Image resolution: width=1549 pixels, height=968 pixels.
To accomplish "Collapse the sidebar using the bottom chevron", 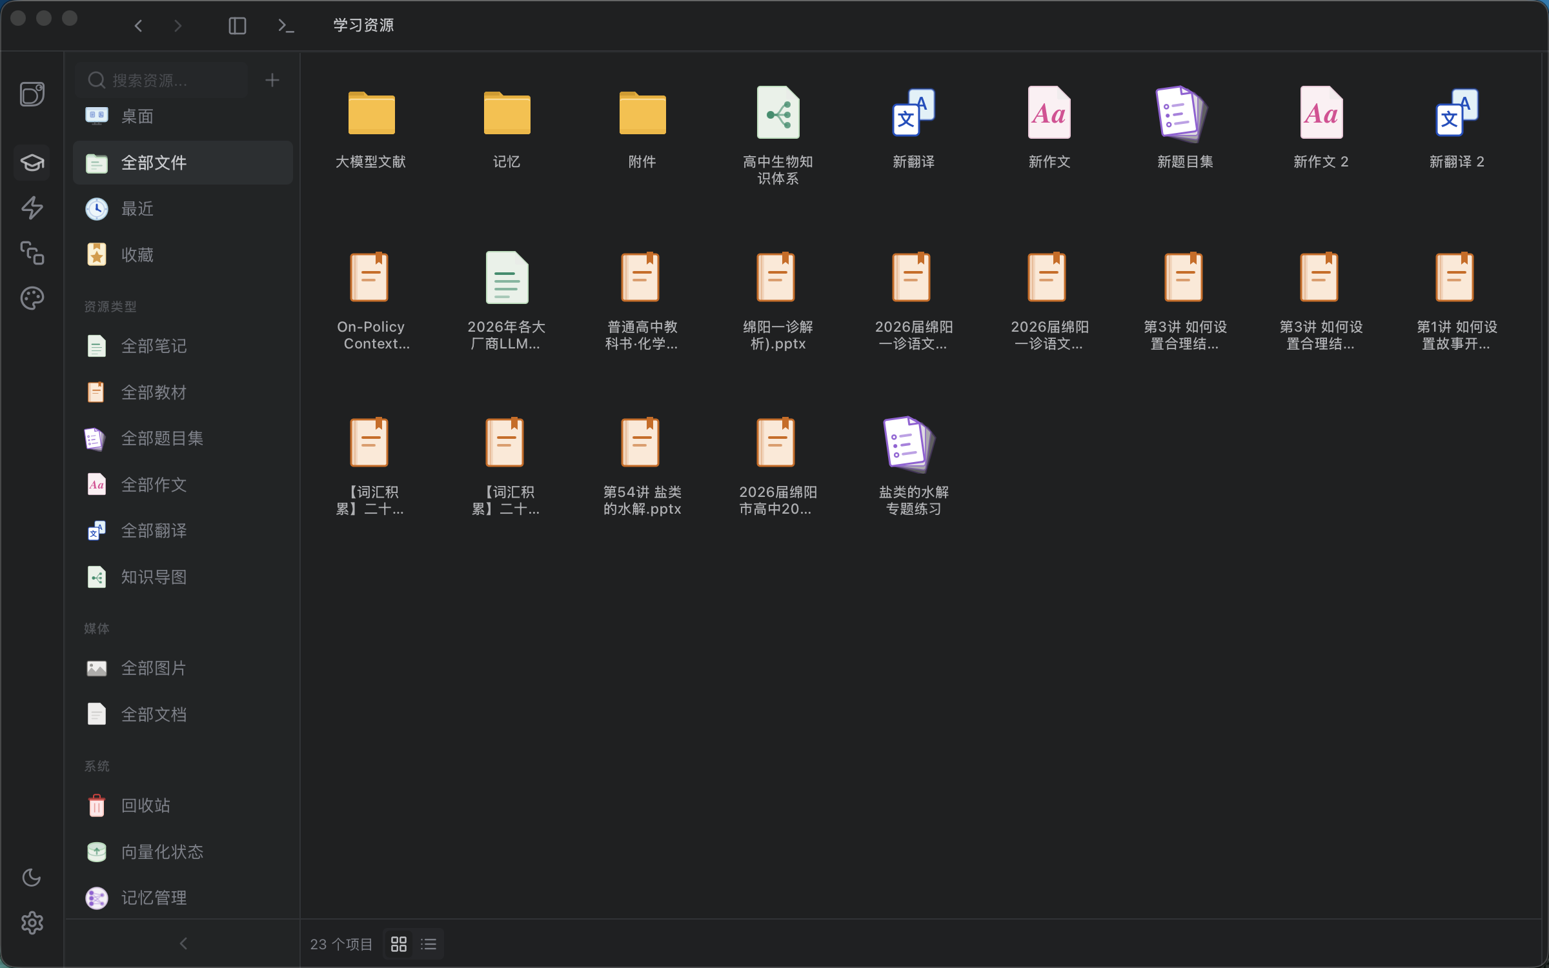I will (183, 943).
